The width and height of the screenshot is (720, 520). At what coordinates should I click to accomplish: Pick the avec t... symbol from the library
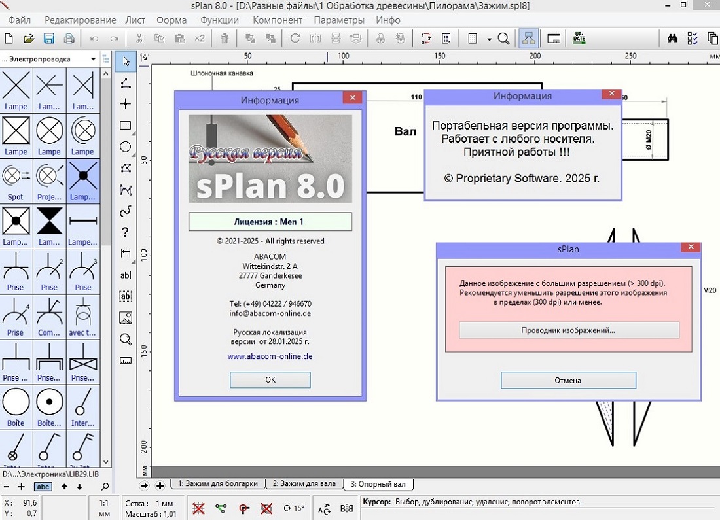(82, 317)
